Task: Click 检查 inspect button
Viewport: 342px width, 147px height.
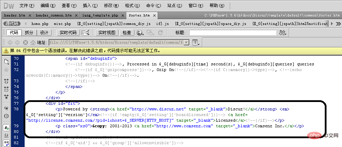Action: pos(127,33)
